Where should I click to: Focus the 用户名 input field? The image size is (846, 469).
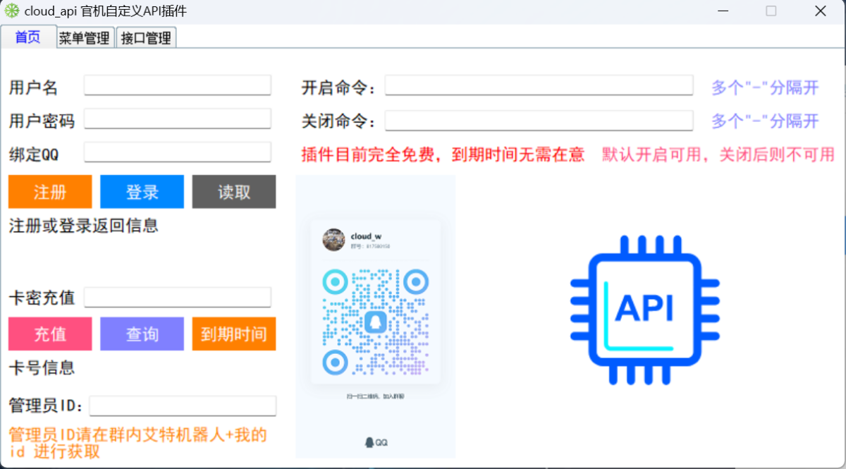178,85
